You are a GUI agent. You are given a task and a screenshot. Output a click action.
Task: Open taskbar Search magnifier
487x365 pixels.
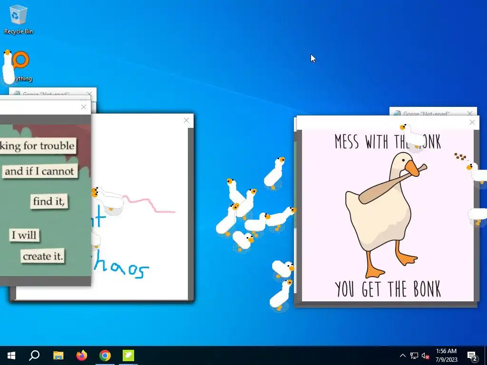tap(34, 355)
